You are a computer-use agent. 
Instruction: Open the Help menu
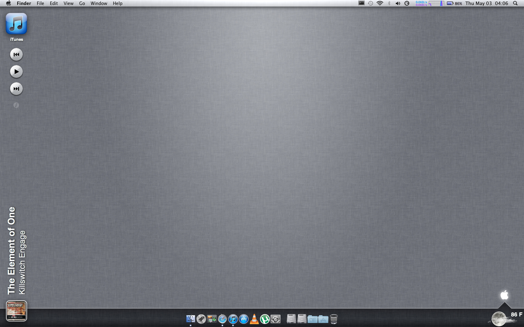[118, 3]
